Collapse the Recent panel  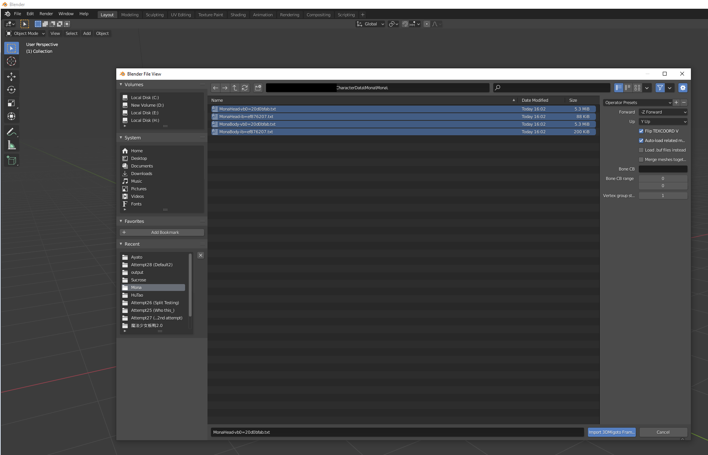pyautogui.click(x=121, y=244)
